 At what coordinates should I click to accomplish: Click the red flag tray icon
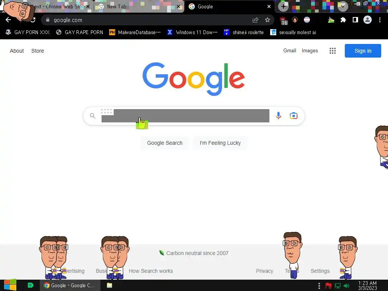click(329, 286)
